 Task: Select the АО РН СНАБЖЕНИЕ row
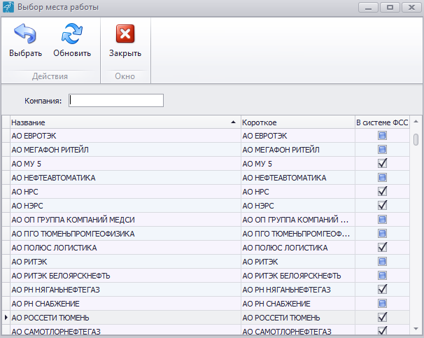coord(122,304)
